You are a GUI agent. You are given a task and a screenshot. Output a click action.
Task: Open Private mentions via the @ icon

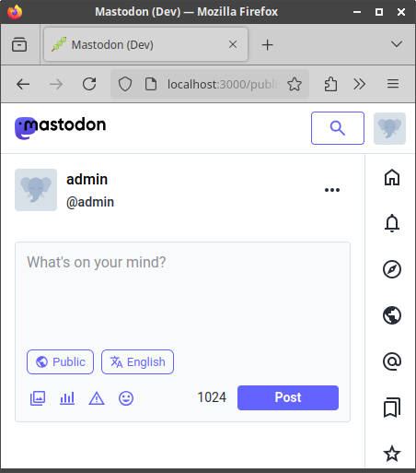[x=392, y=361]
